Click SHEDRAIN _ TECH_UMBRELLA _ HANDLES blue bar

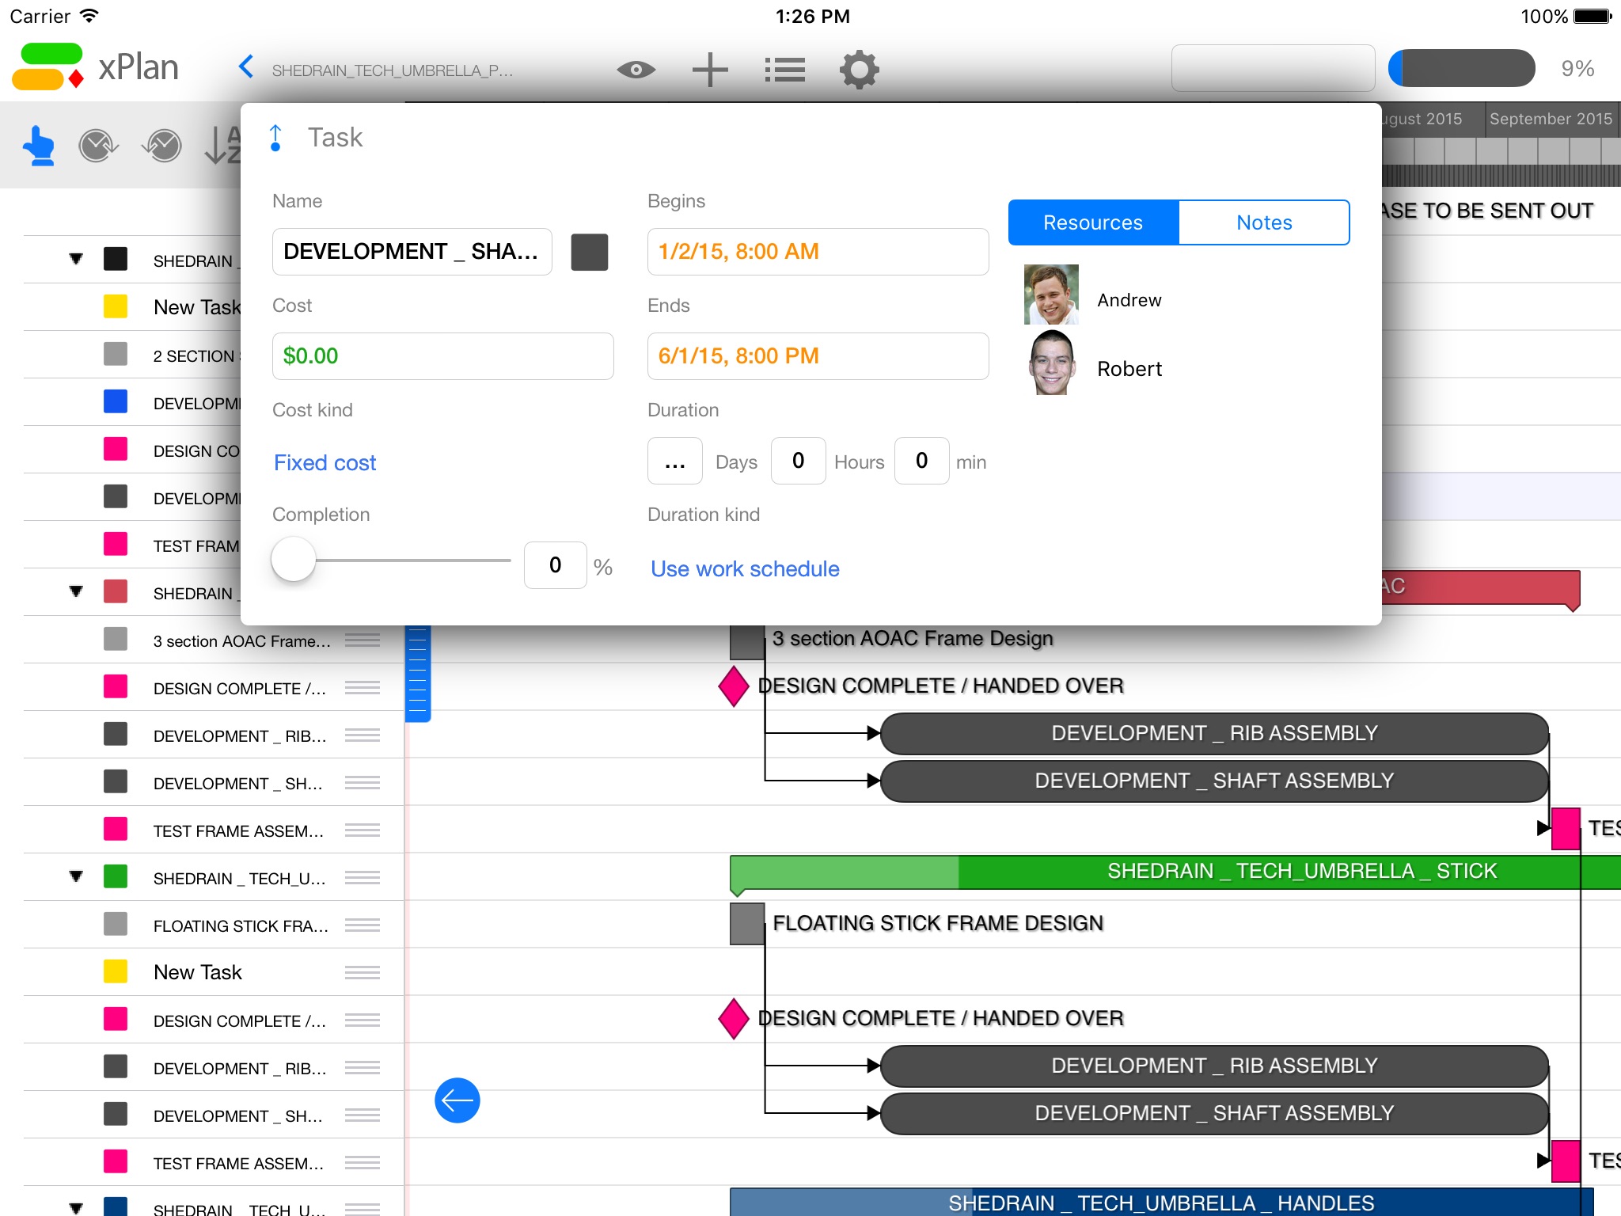[x=1161, y=1202]
